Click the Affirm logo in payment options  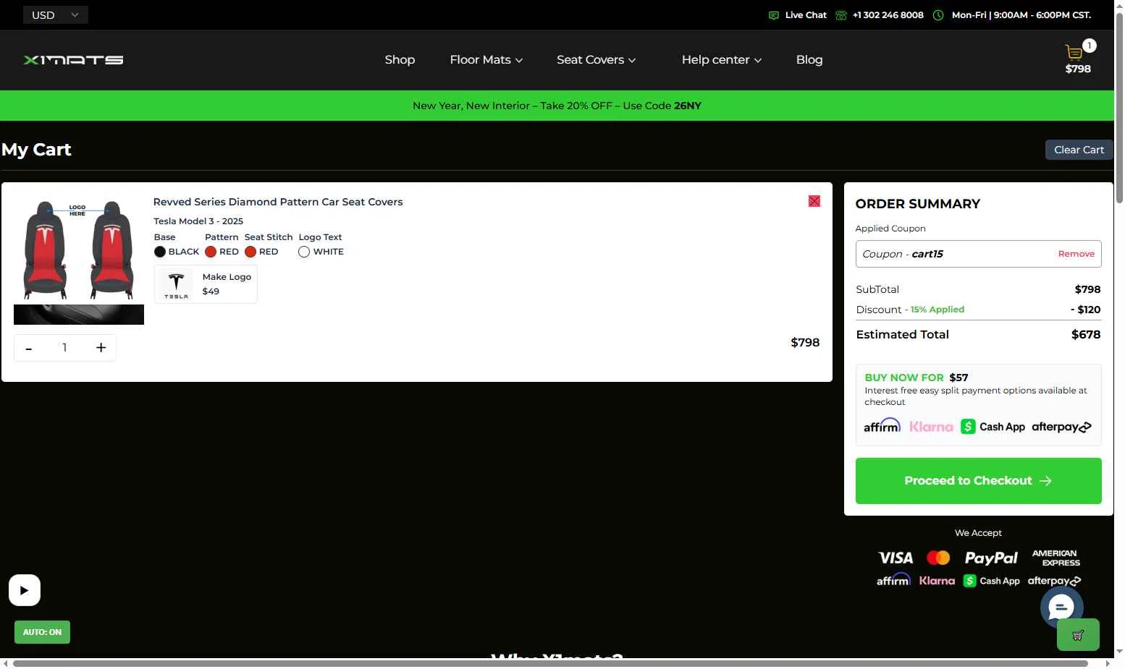(882, 426)
